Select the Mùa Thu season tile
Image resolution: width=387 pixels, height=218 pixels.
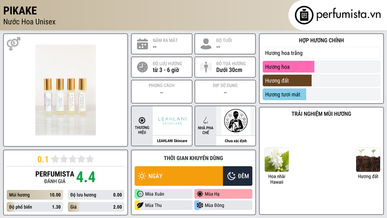(164, 205)
